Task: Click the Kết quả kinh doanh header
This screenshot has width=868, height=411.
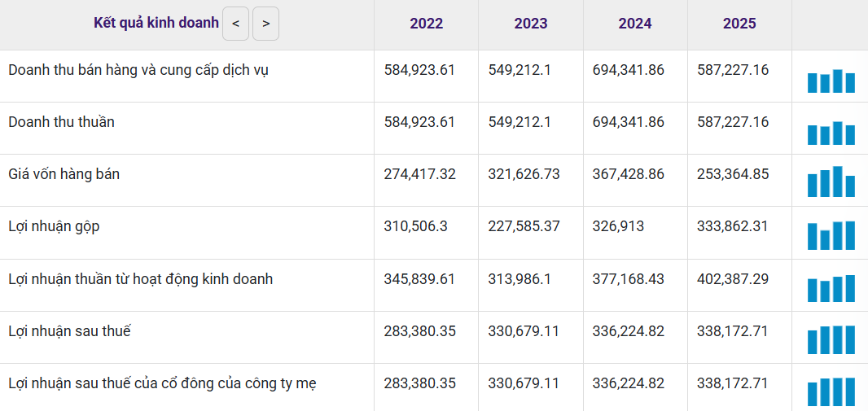Action: [156, 24]
